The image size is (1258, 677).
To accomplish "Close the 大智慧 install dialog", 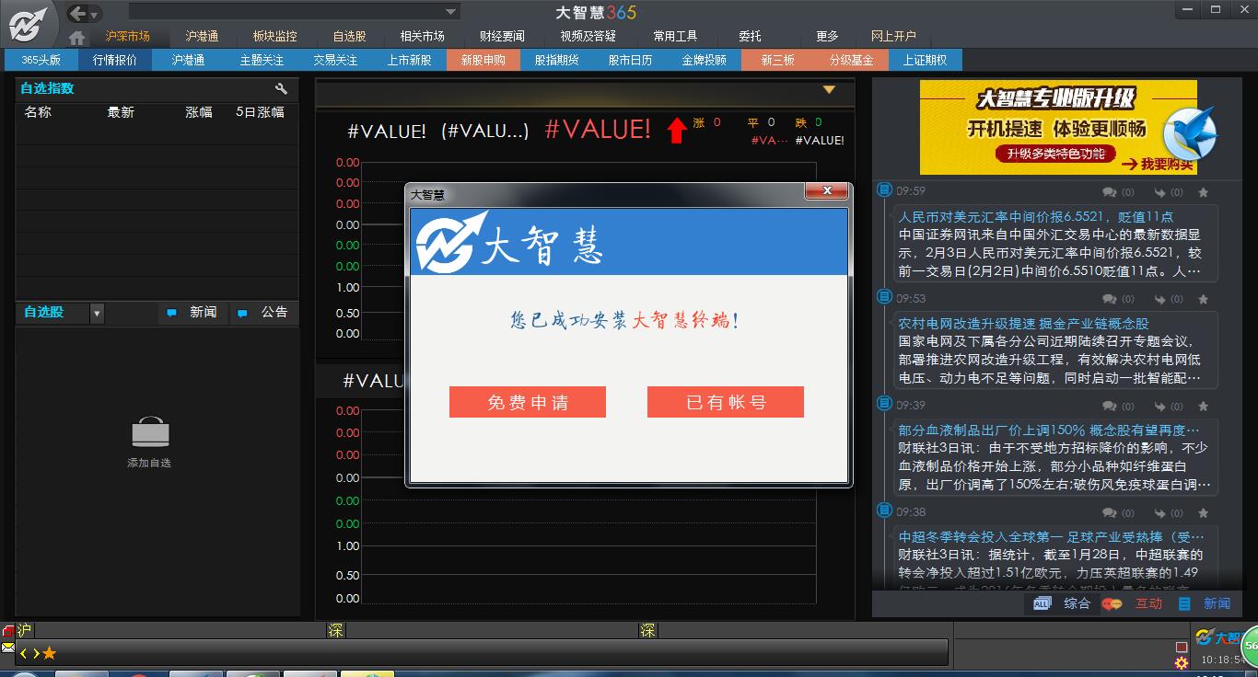I will point(826,190).
